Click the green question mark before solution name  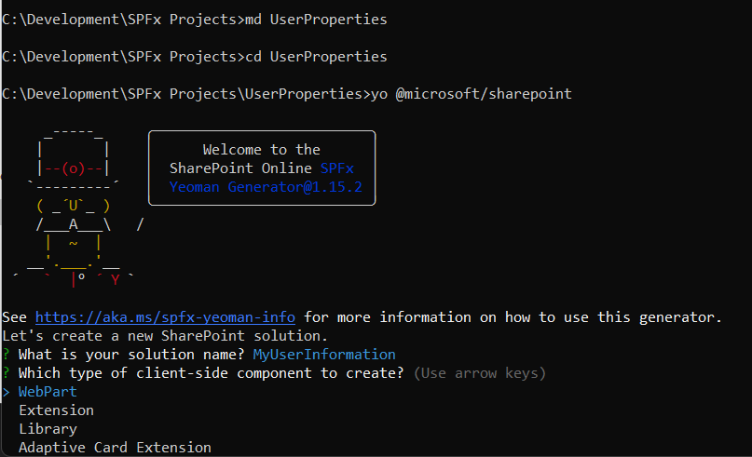pos(6,355)
